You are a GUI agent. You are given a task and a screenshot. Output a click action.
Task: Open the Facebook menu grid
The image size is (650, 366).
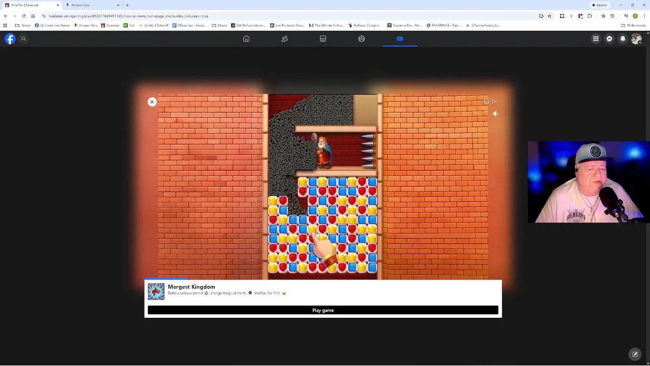click(596, 39)
